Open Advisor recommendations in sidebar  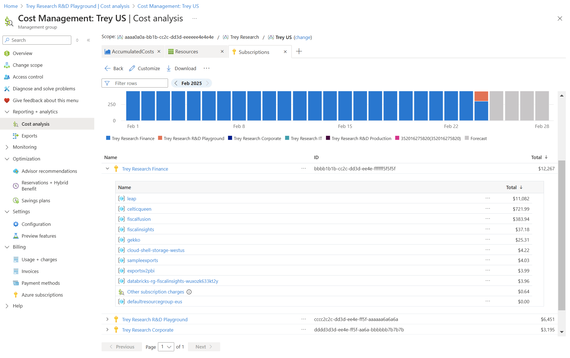pos(49,171)
